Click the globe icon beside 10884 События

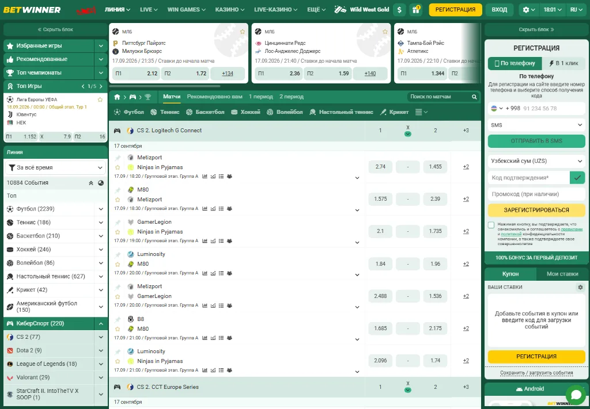100,183
